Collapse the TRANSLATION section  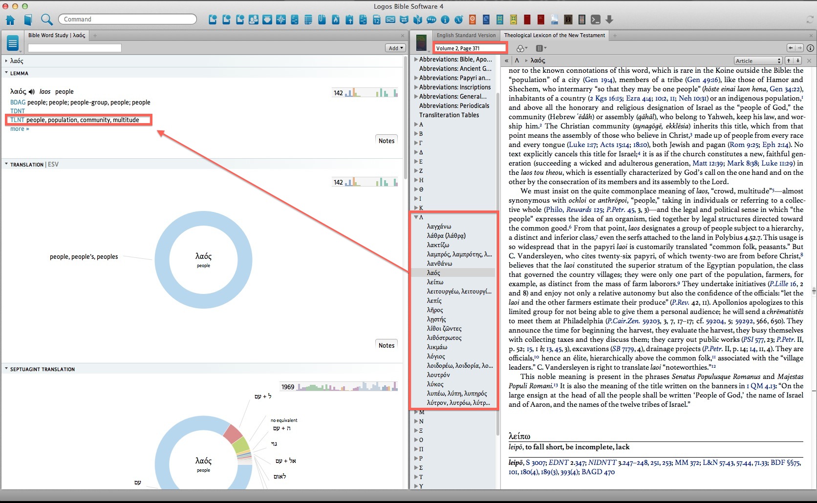click(6, 164)
